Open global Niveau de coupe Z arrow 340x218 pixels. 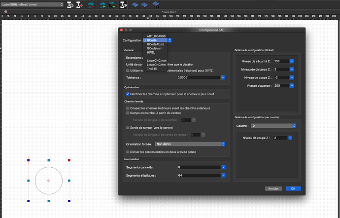[292, 77]
